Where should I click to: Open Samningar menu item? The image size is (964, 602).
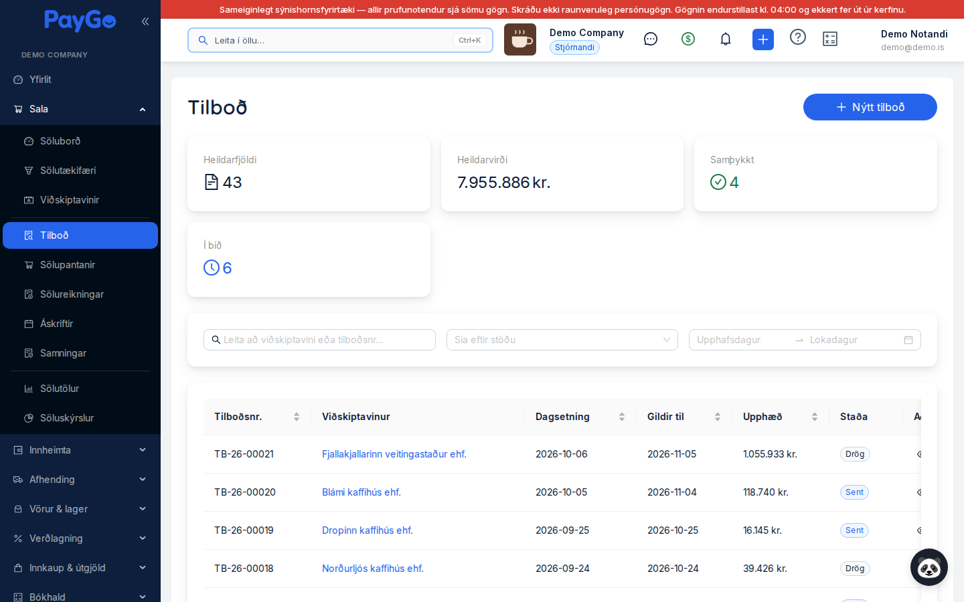coord(80,353)
